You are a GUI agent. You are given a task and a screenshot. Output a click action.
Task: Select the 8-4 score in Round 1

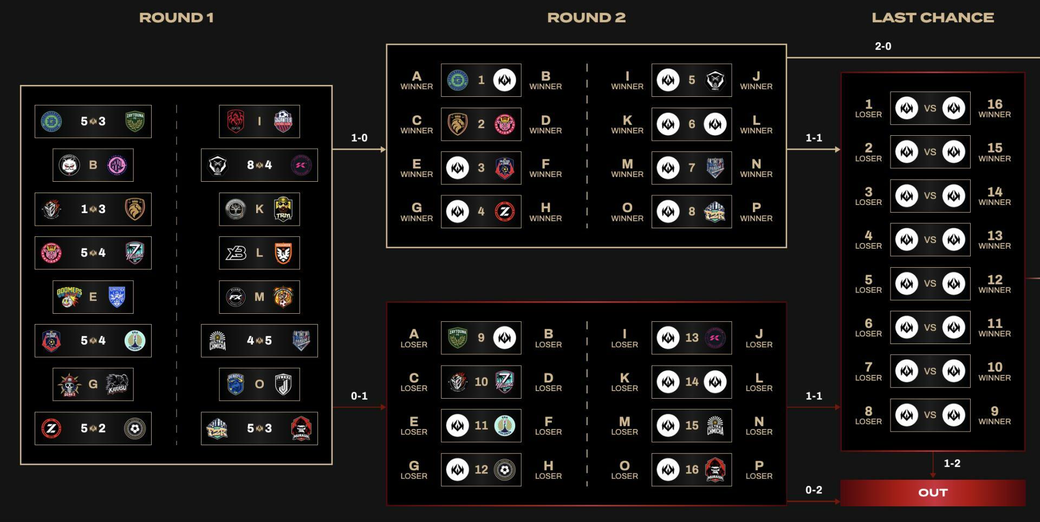click(259, 165)
